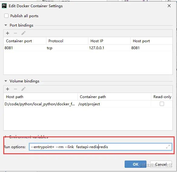This screenshot has height=172, width=177.
Task: Click the Read-only column header
Action: (162, 97)
